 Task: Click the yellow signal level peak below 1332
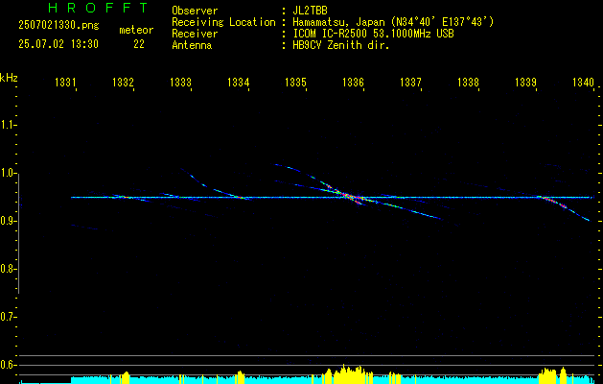tap(126, 377)
